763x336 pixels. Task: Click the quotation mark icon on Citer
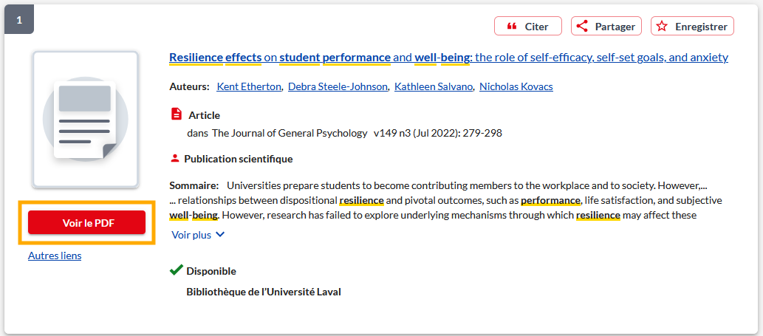click(x=511, y=27)
